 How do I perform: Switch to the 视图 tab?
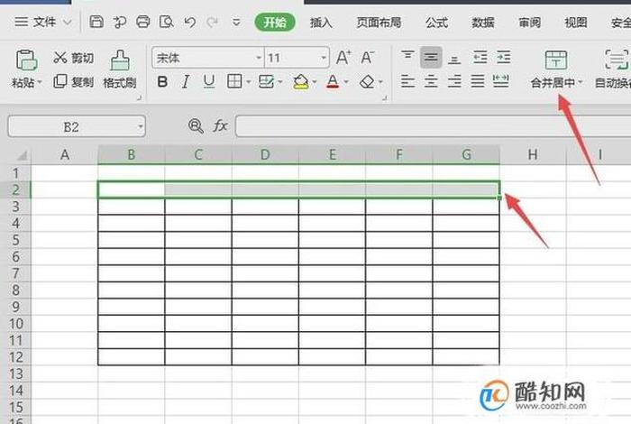pyautogui.click(x=575, y=23)
